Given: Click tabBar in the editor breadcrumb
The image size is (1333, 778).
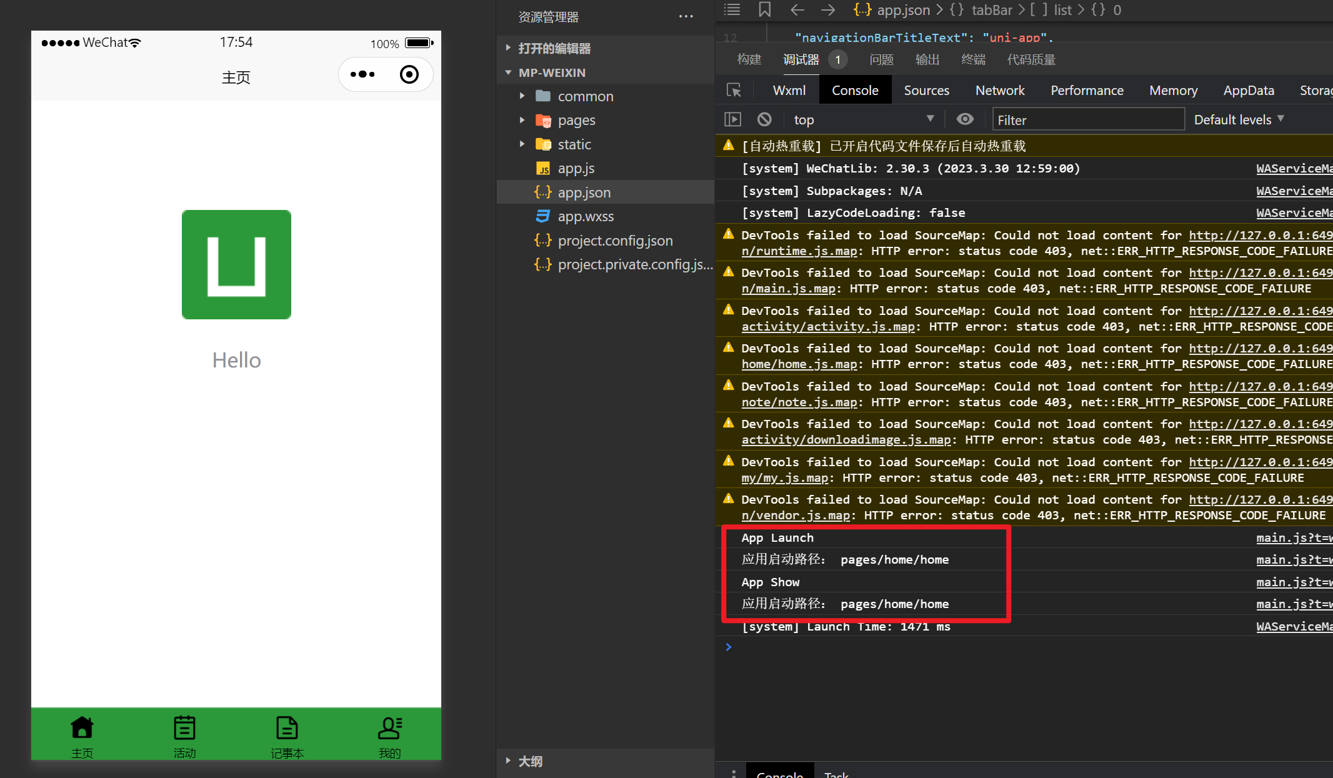Looking at the screenshot, I should [x=992, y=10].
